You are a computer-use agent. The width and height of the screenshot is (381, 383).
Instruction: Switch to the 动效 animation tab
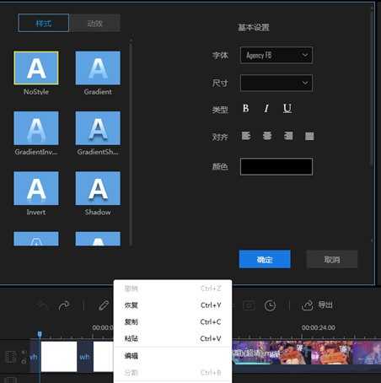coord(95,23)
